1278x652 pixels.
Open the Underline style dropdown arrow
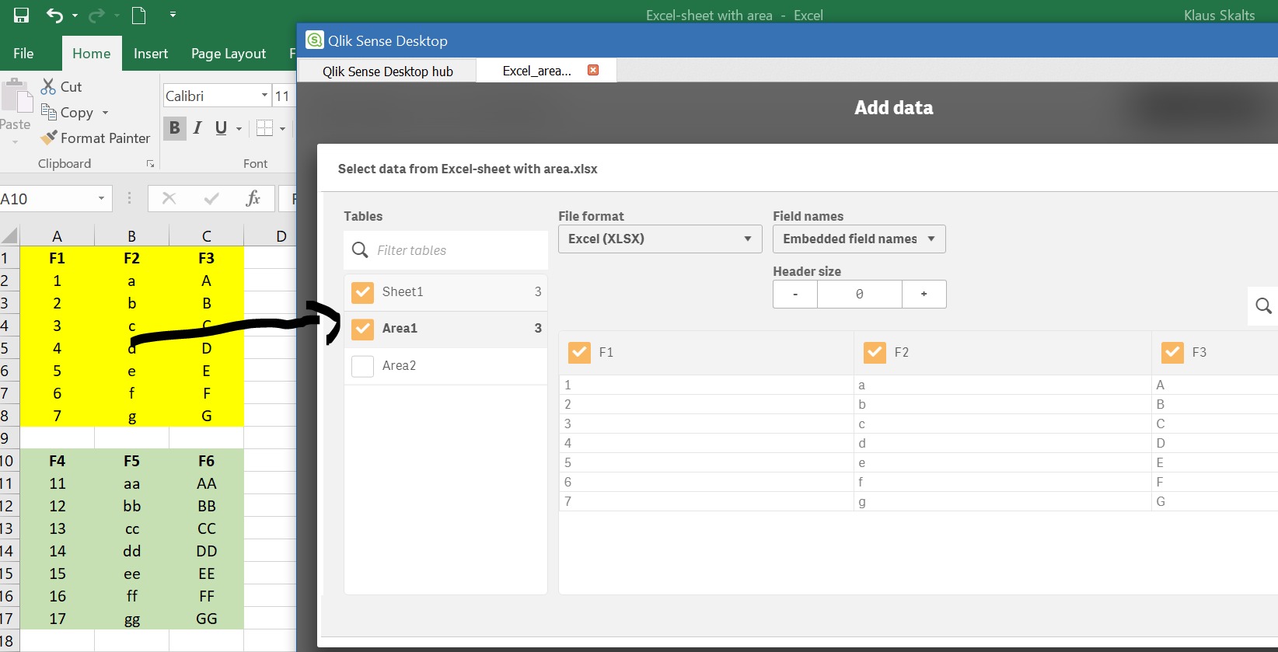239,128
